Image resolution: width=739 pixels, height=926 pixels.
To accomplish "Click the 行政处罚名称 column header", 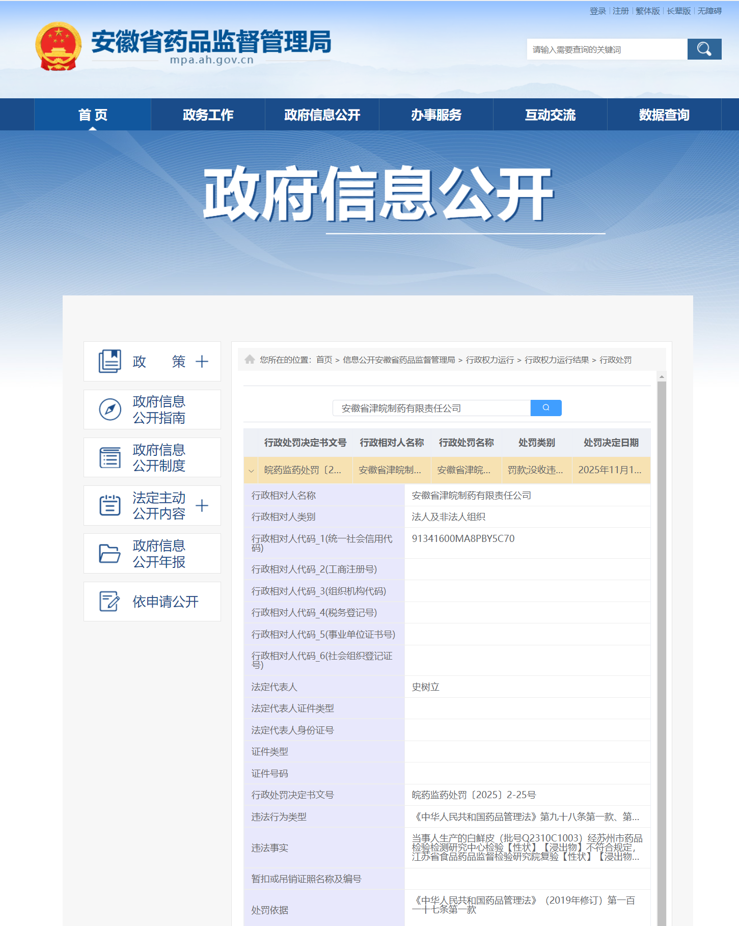I will pos(467,443).
